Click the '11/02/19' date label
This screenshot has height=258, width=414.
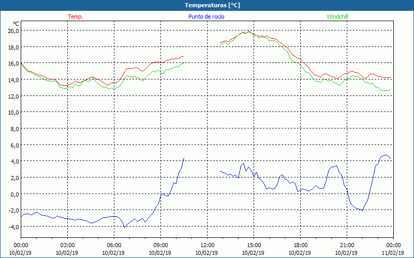pos(393,253)
